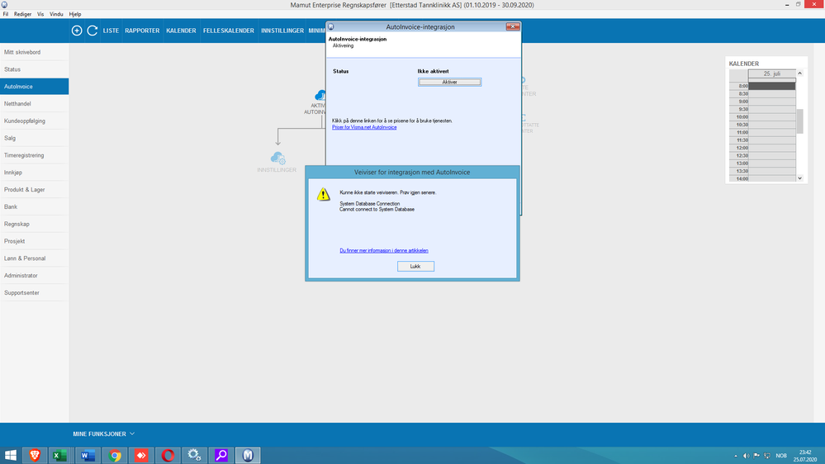
Task: Open Opera browser from taskbar
Action: [168, 455]
